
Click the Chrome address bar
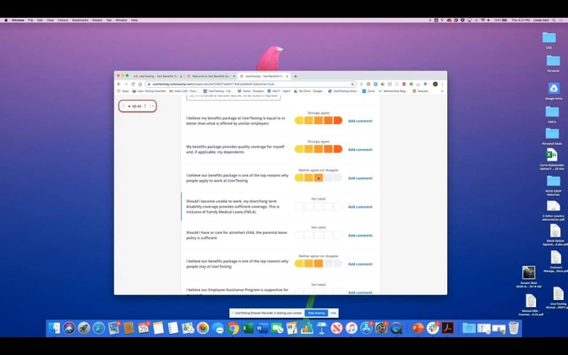pyautogui.click(x=250, y=84)
